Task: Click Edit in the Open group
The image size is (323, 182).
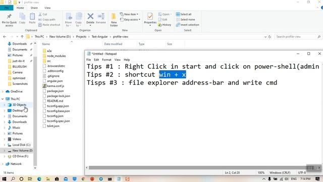Action: (163, 19)
